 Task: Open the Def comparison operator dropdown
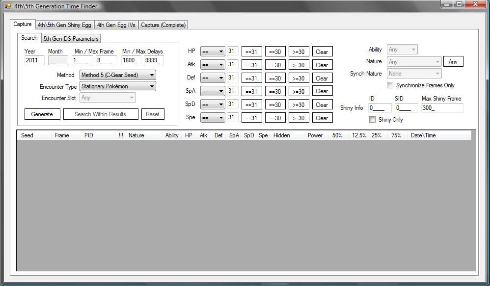click(x=213, y=78)
